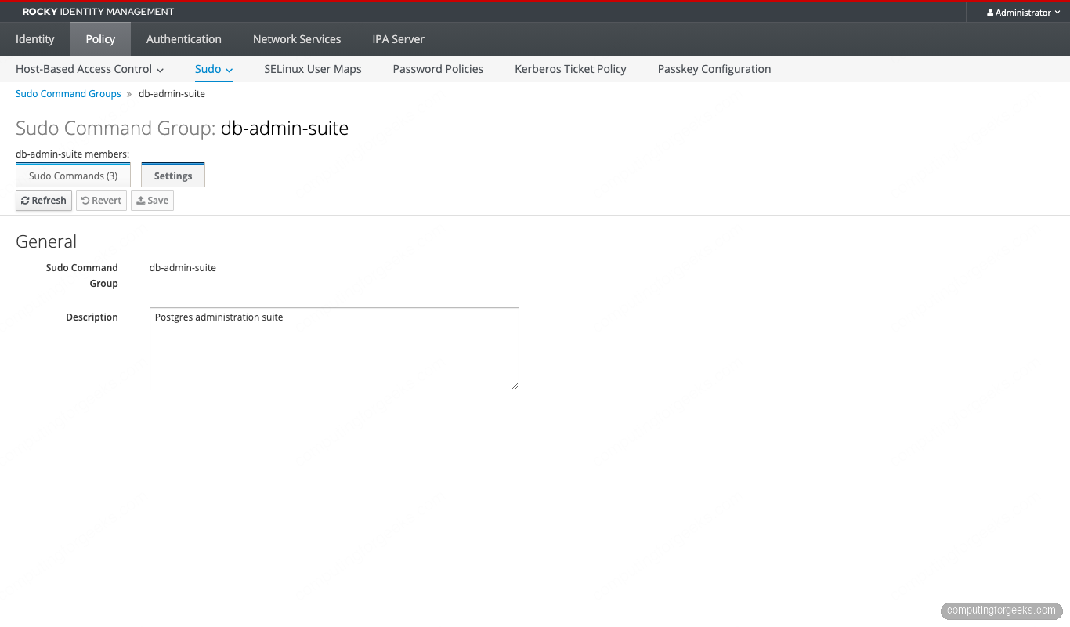Click the Revert button

click(101, 201)
